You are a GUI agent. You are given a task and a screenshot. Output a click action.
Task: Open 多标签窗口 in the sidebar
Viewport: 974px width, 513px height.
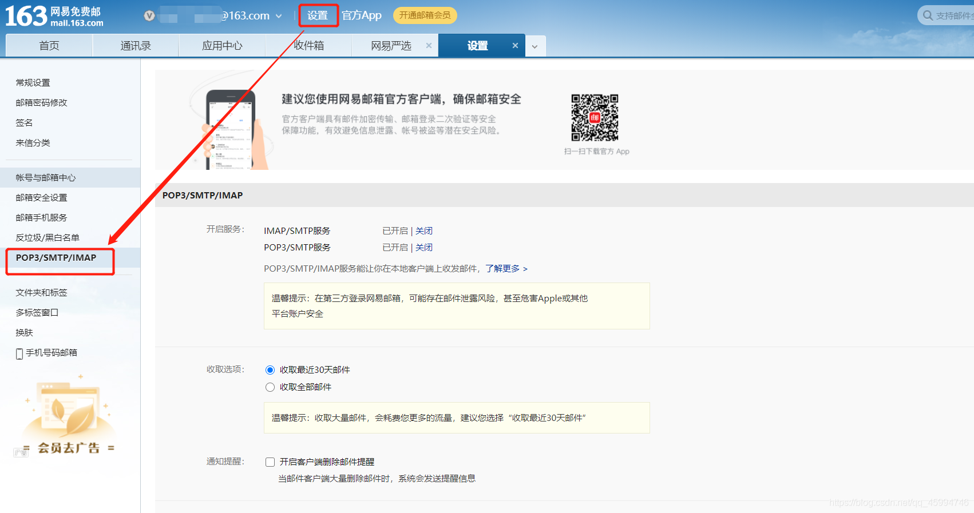point(37,312)
